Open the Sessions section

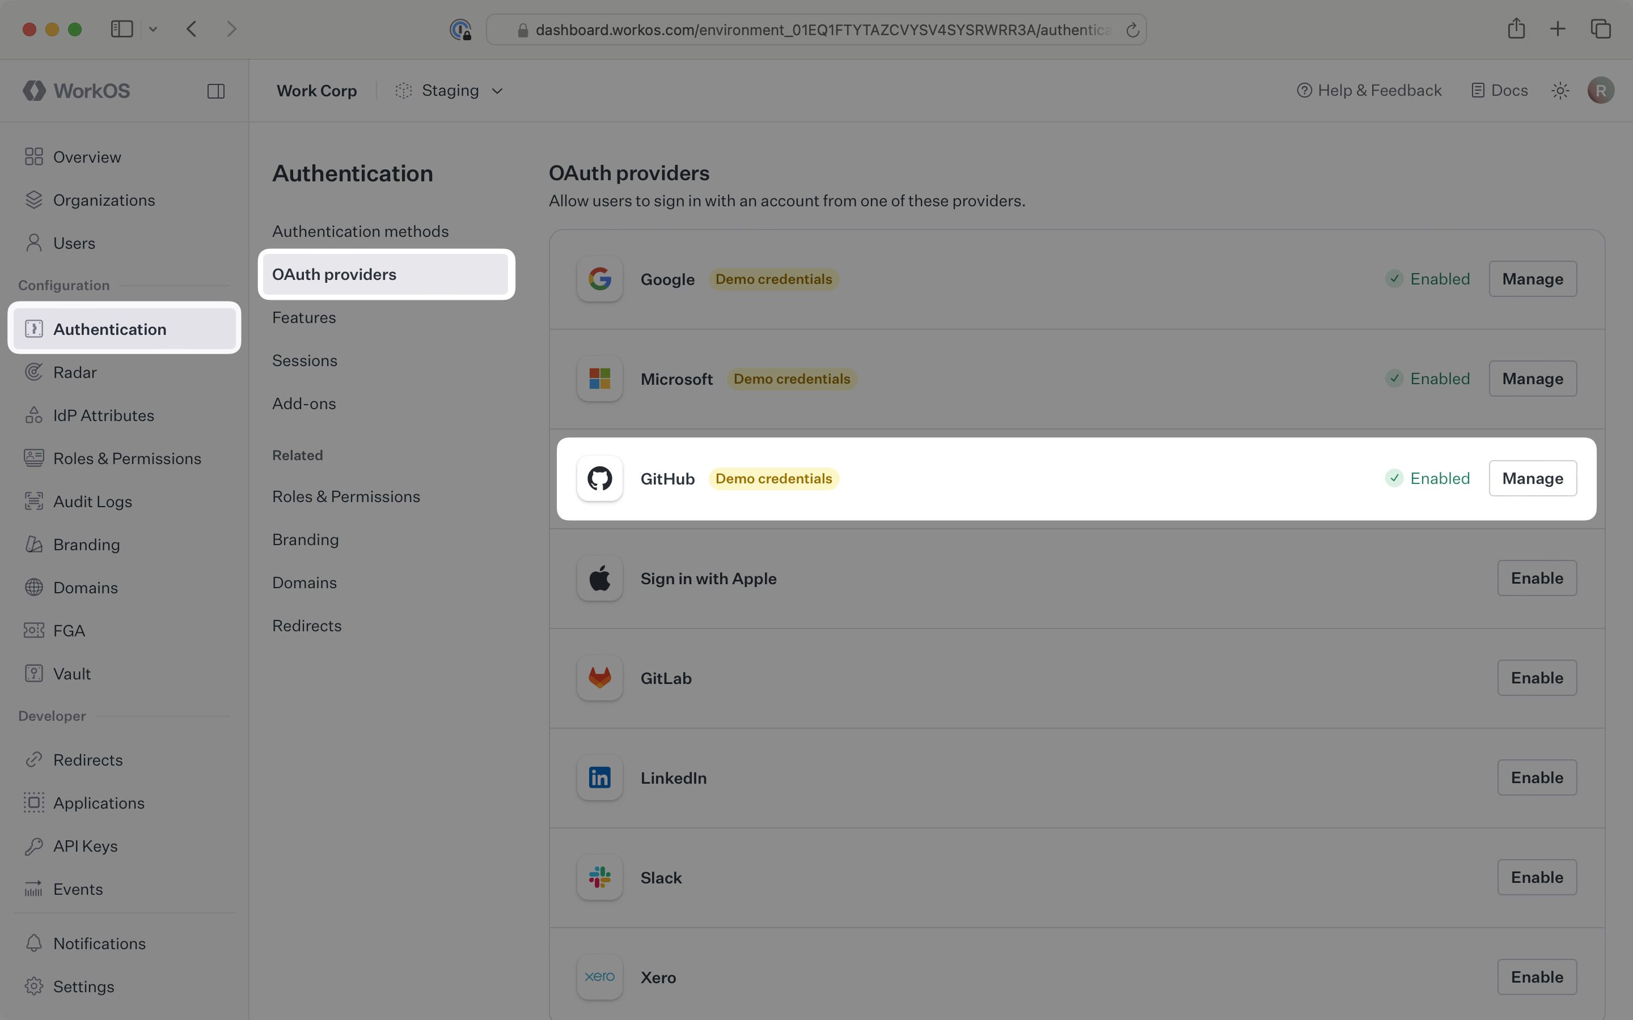point(305,360)
